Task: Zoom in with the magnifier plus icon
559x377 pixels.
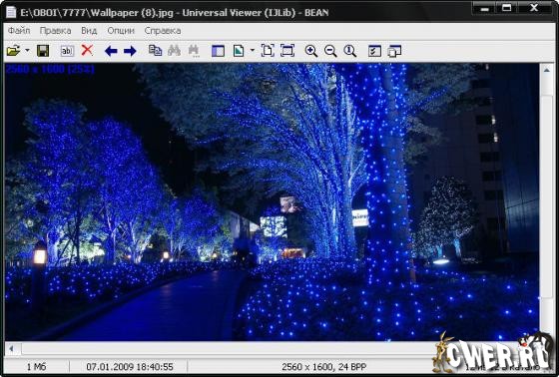Action: coord(311,51)
